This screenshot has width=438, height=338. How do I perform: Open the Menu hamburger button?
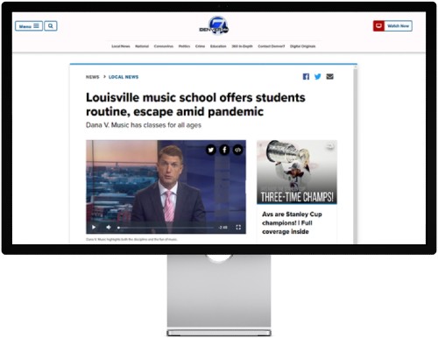point(29,26)
